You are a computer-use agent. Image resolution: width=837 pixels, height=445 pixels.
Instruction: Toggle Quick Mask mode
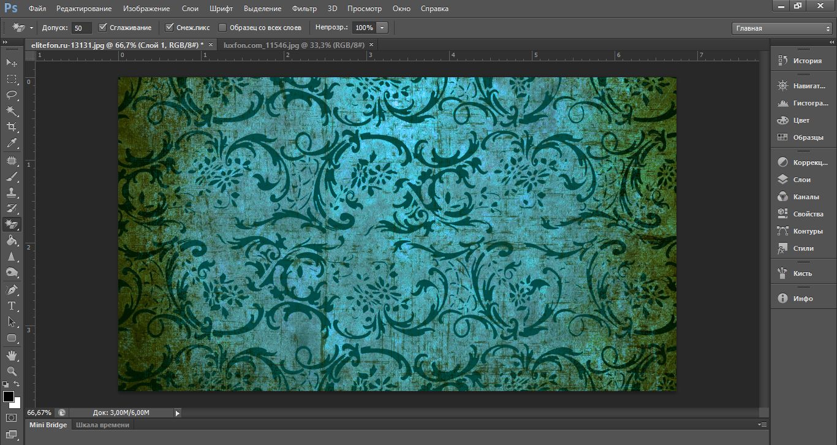[x=12, y=418]
